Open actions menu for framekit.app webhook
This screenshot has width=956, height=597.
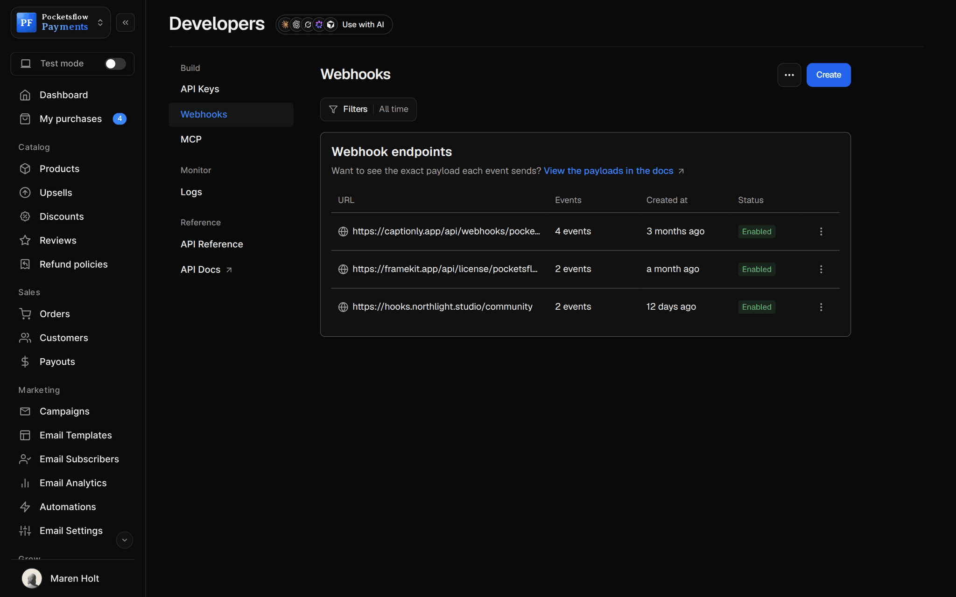pyautogui.click(x=821, y=269)
